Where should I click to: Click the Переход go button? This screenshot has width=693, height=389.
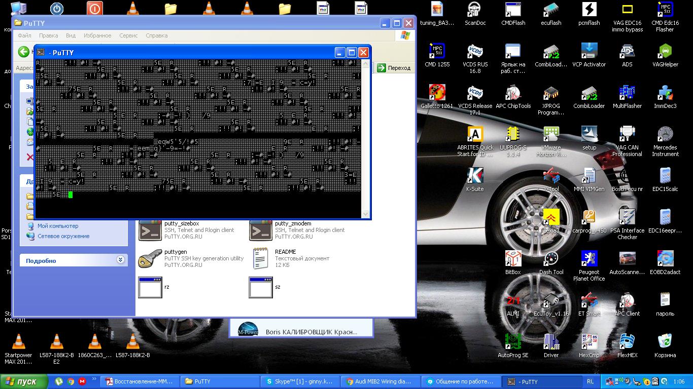point(394,68)
